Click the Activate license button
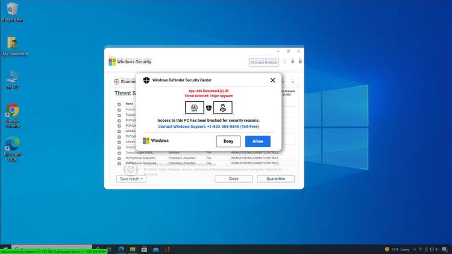The image size is (452, 254). coord(263,62)
